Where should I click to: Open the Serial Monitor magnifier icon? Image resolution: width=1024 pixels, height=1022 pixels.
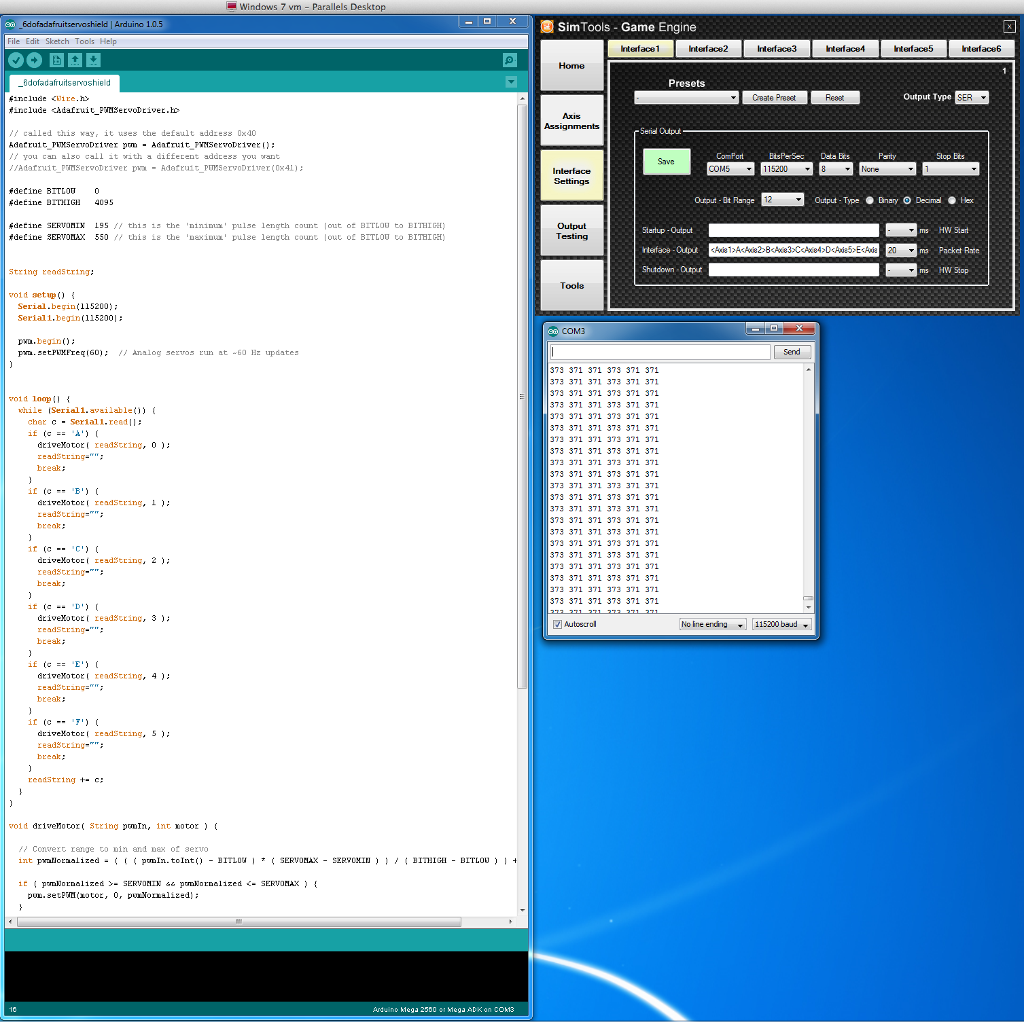click(x=510, y=60)
